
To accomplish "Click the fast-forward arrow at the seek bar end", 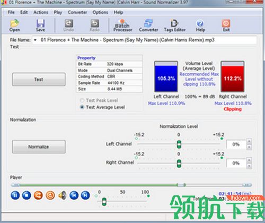I will pos(247,185).
